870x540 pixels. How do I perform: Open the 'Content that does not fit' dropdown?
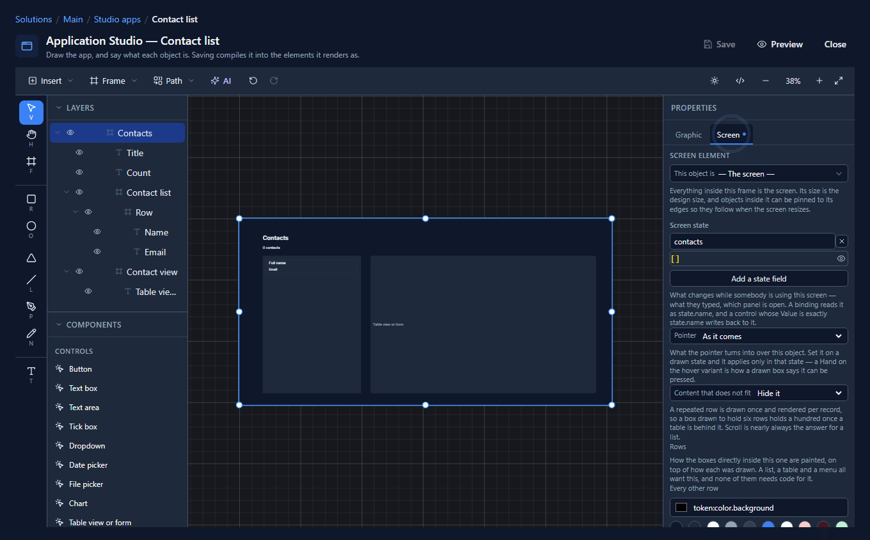click(x=759, y=393)
